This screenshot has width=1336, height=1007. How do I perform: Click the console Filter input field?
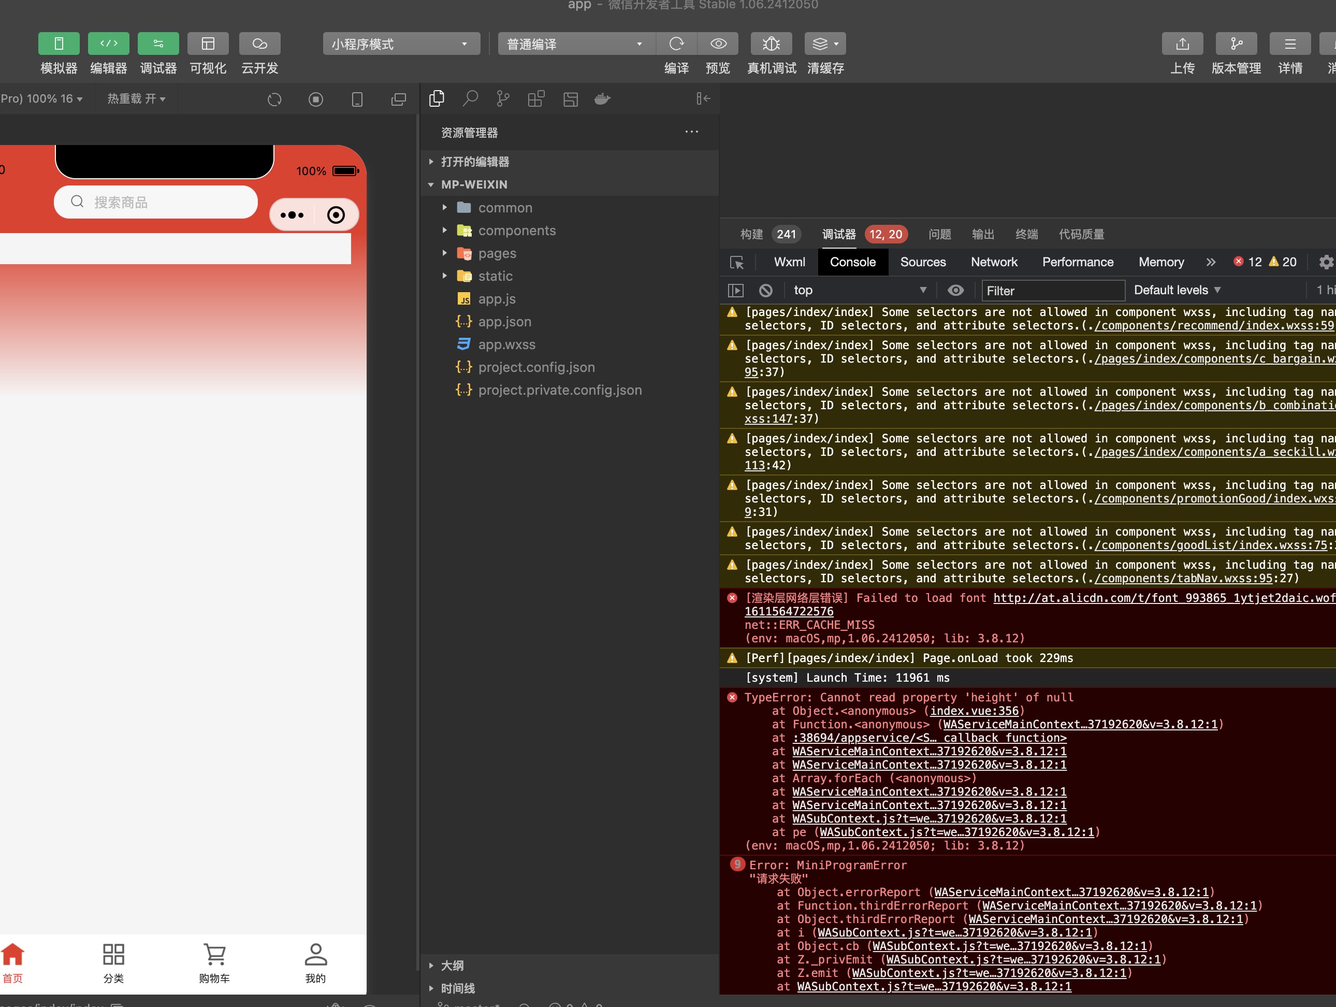(1053, 291)
